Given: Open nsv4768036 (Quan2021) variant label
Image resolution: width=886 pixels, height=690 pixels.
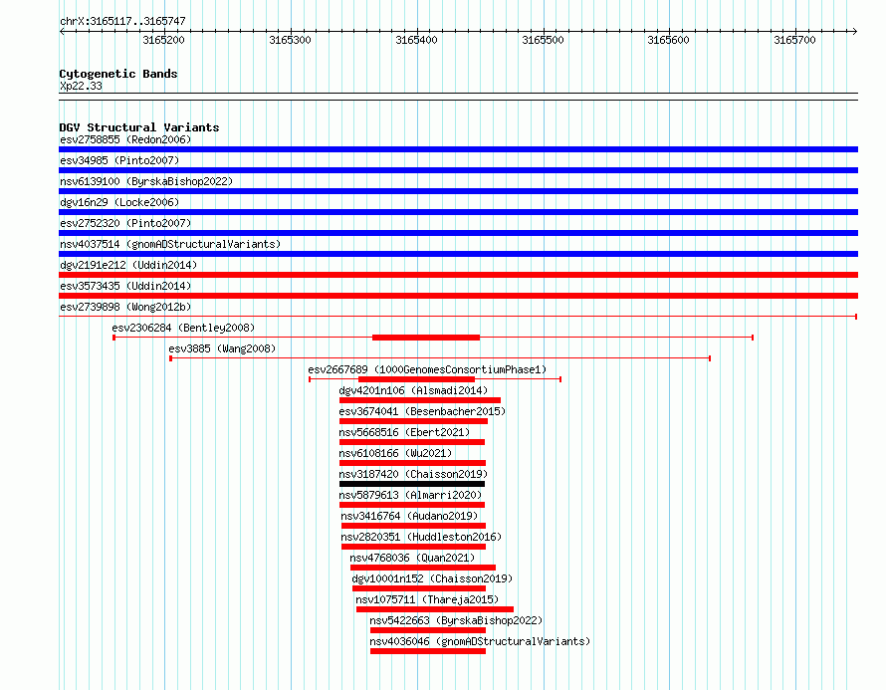Looking at the screenshot, I should point(412,558).
